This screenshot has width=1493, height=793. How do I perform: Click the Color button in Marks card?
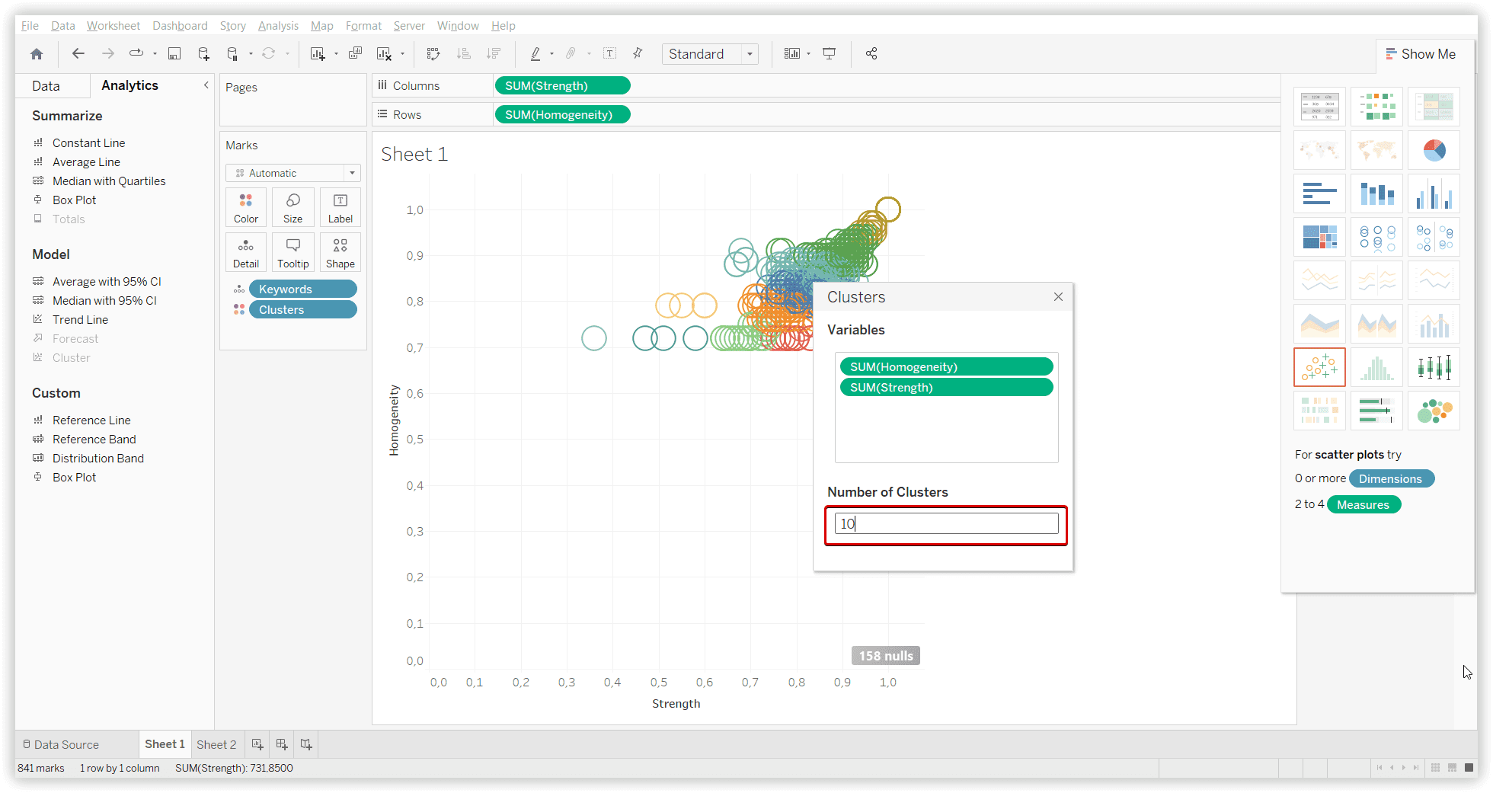[246, 207]
